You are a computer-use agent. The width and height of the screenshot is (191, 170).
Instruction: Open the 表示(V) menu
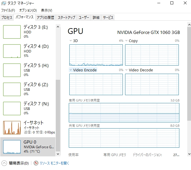46,10
